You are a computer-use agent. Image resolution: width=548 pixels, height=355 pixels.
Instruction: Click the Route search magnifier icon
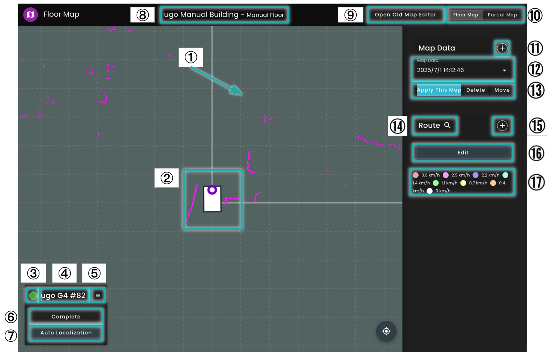click(x=448, y=126)
